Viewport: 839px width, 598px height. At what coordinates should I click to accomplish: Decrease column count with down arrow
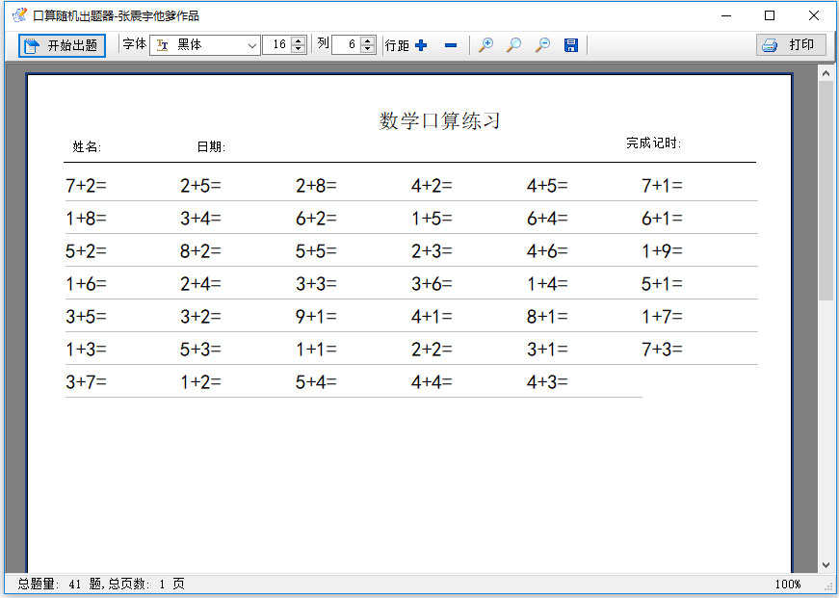367,50
